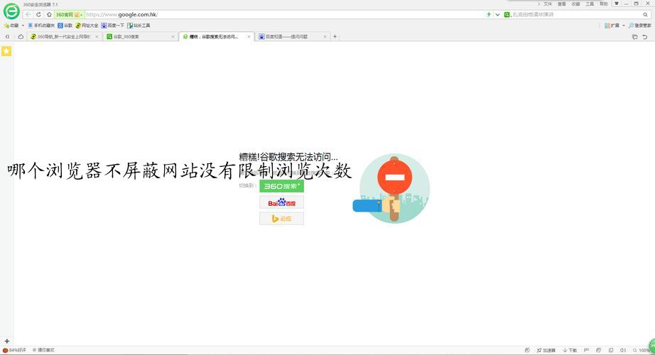This screenshot has width=655, height=355.
Task: Close the 360导航 tab
Action: pos(97,37)
